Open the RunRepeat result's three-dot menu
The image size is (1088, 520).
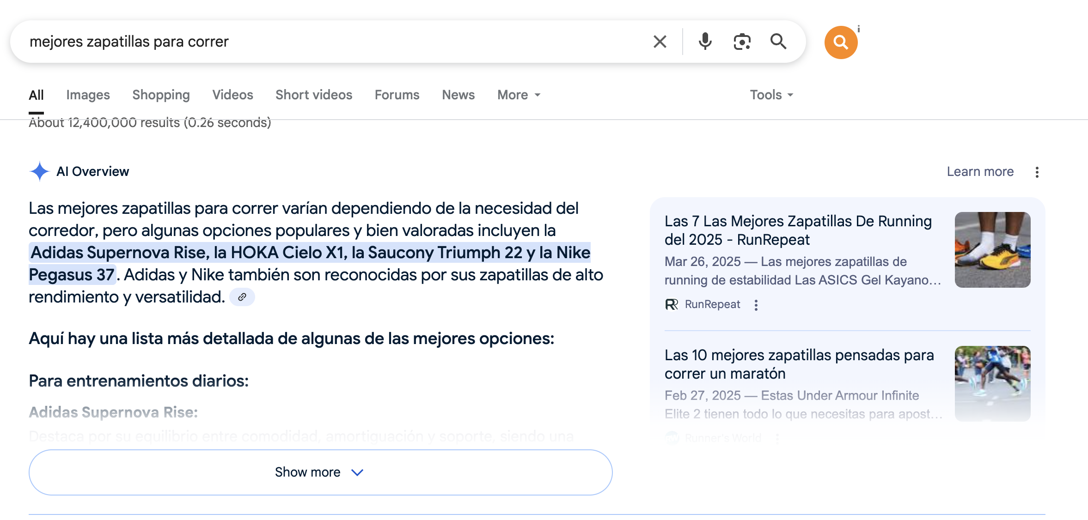click(x=756, y=305)
